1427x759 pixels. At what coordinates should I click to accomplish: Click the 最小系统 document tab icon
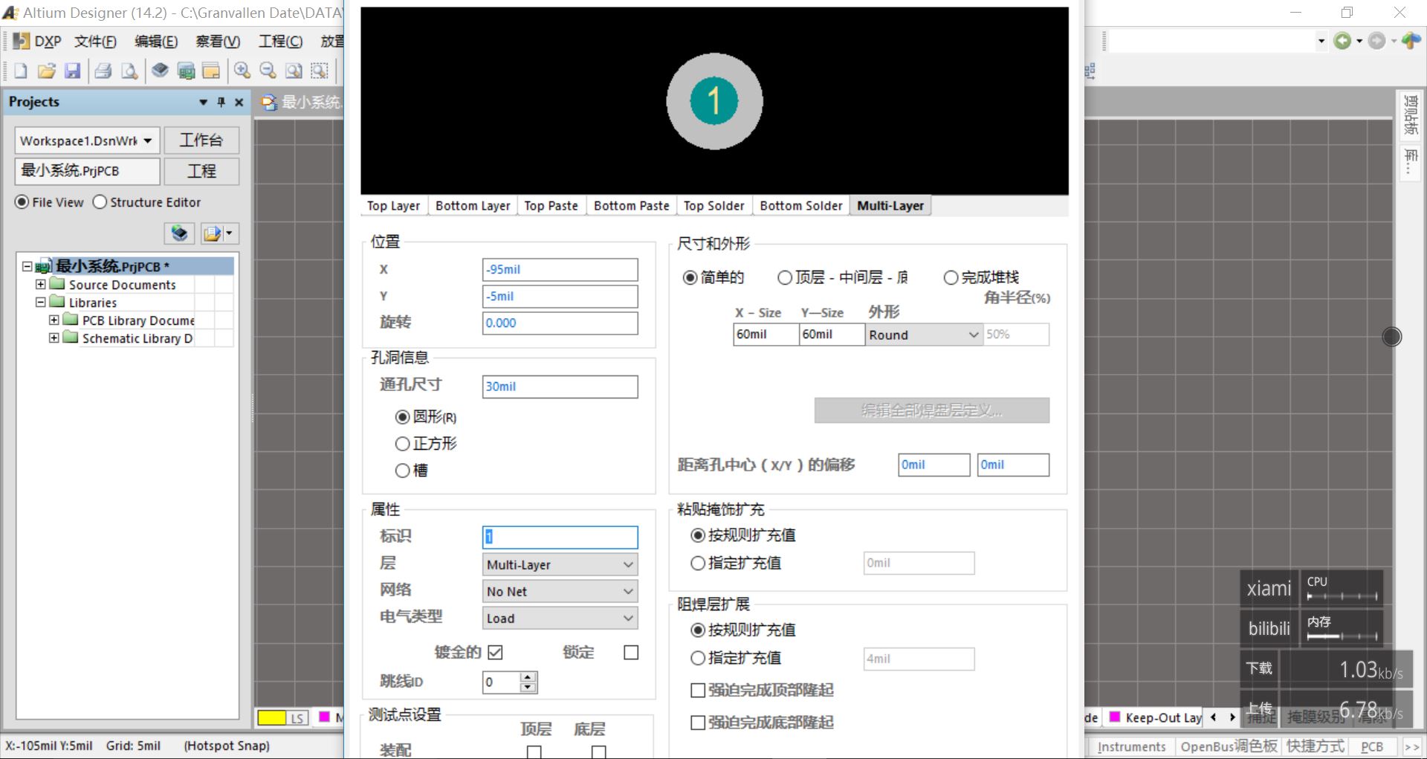(269, 103)
